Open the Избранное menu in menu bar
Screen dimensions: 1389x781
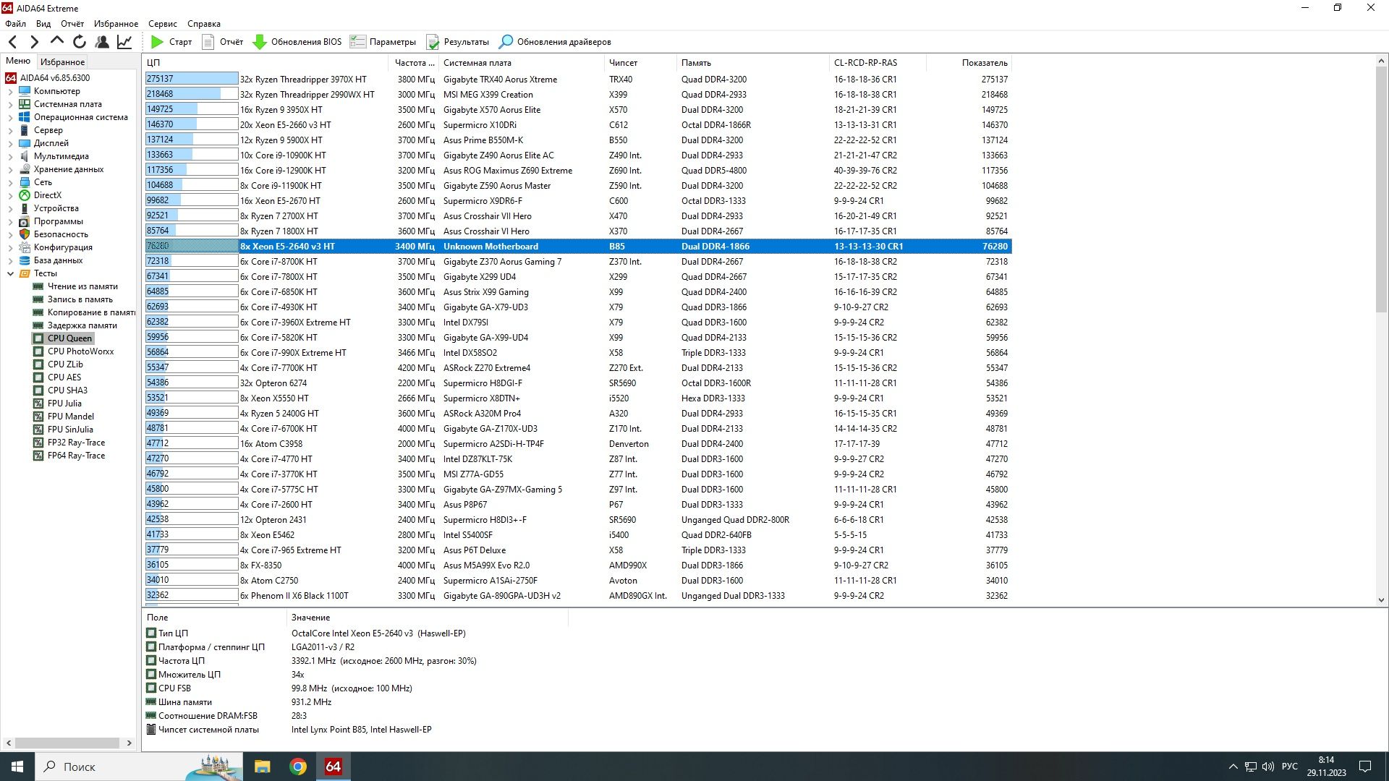tap(116, 24)
